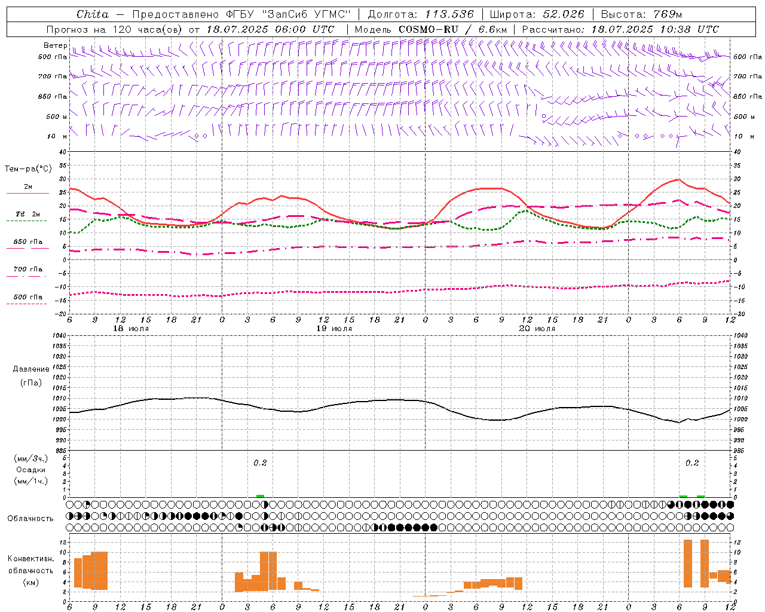Click the 'Ветер' wind panel label
The height and width of the screenshot is (612, 765).
click(55, 45)
